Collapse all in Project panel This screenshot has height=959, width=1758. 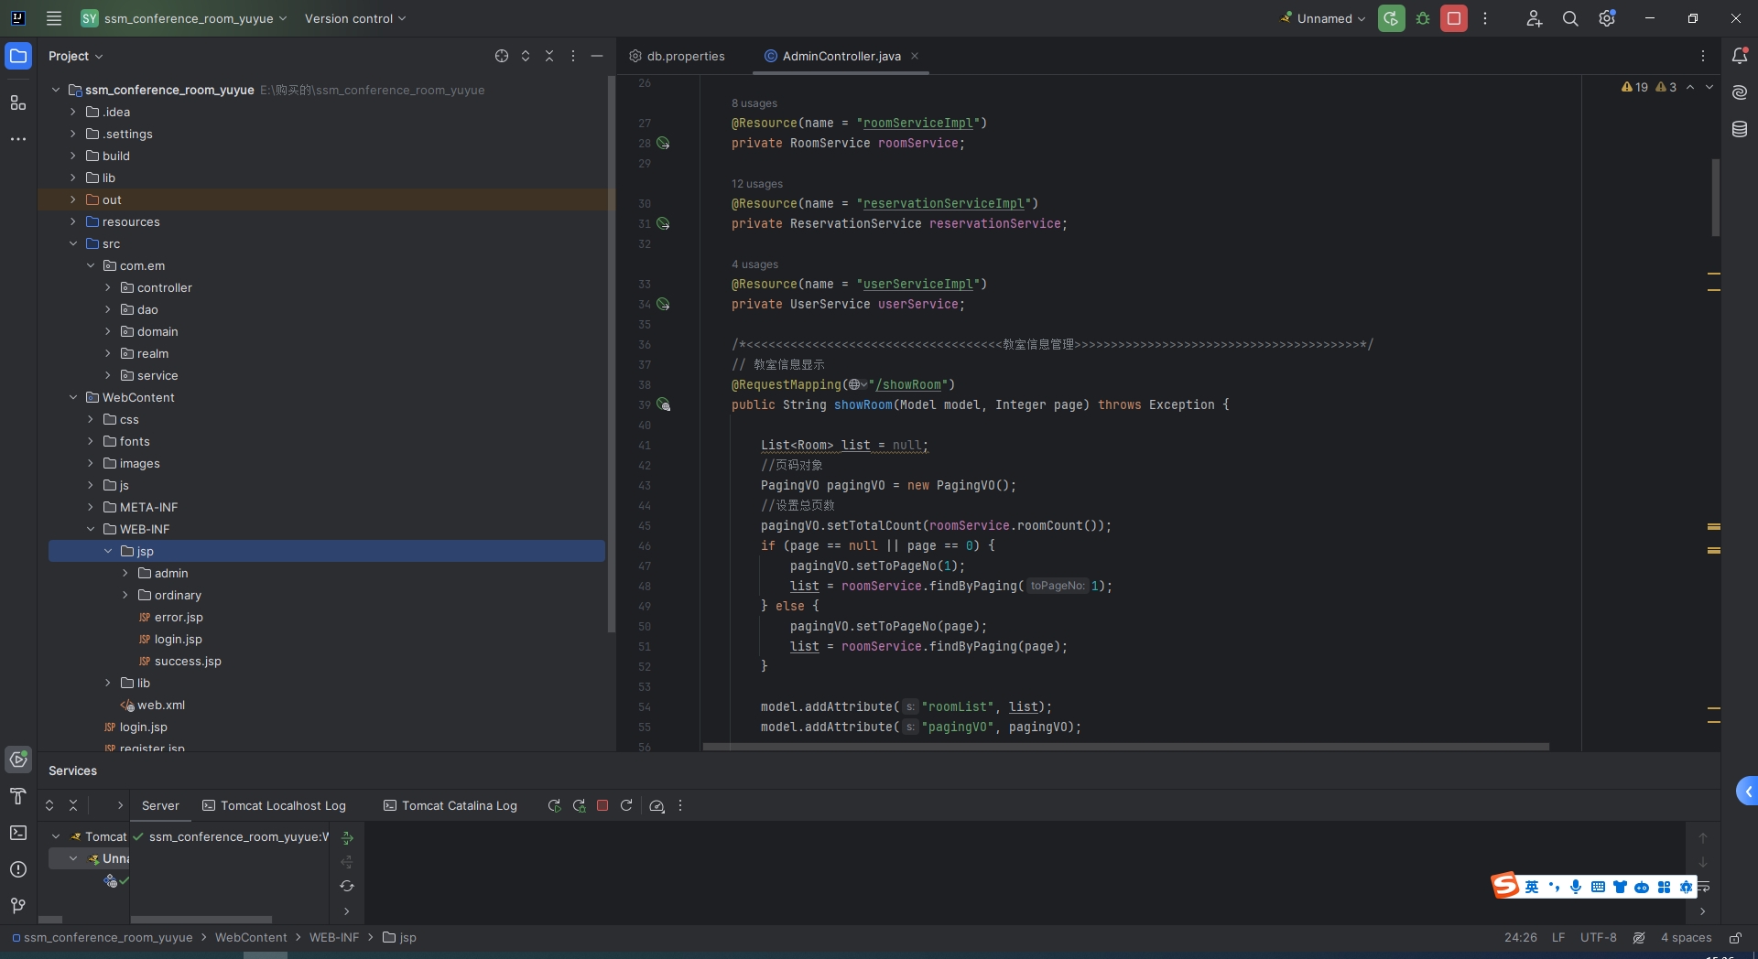pos(549,56)
